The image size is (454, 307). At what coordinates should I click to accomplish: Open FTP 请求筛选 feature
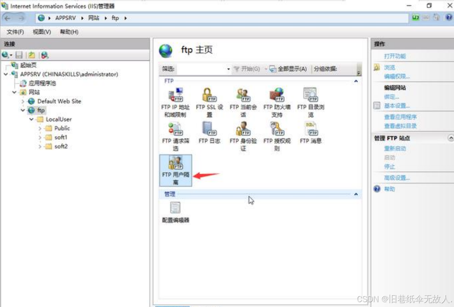coord(175,136)
